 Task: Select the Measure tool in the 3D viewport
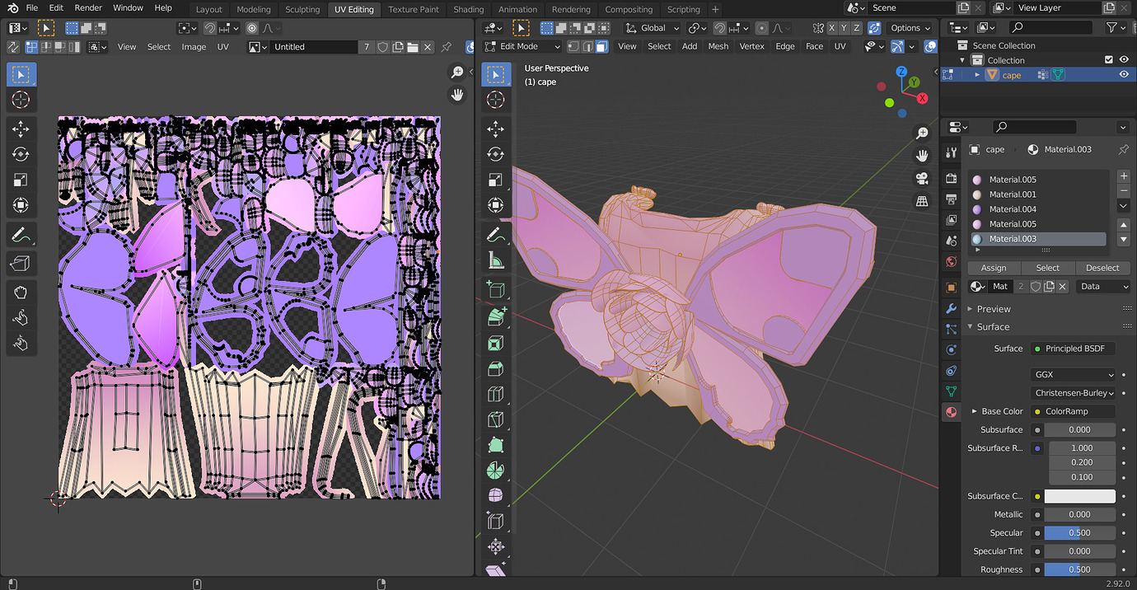point(495,260)
